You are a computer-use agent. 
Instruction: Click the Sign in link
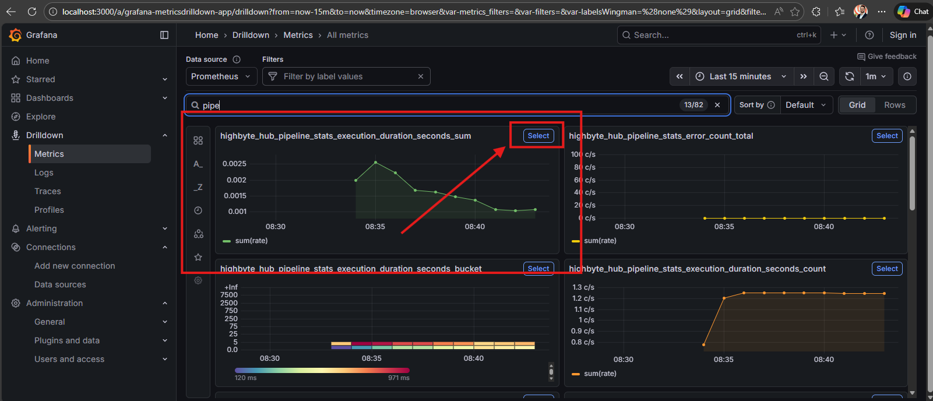[x=903, y=35]
